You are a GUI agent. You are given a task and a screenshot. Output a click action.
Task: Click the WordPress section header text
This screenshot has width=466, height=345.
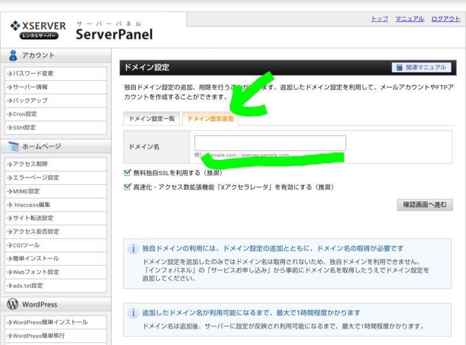coord(40,304)
